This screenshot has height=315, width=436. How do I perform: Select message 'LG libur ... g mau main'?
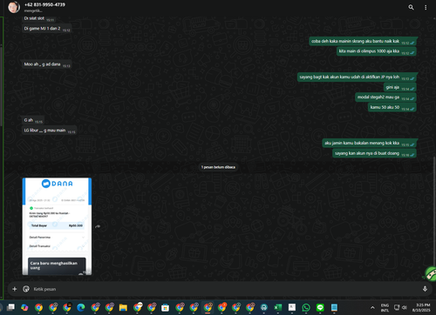50,131
